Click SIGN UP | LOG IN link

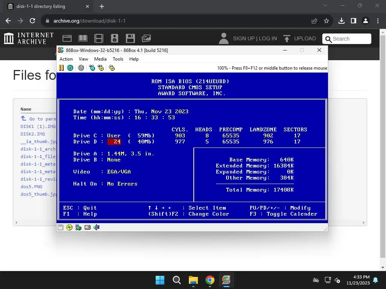point(255,39)
